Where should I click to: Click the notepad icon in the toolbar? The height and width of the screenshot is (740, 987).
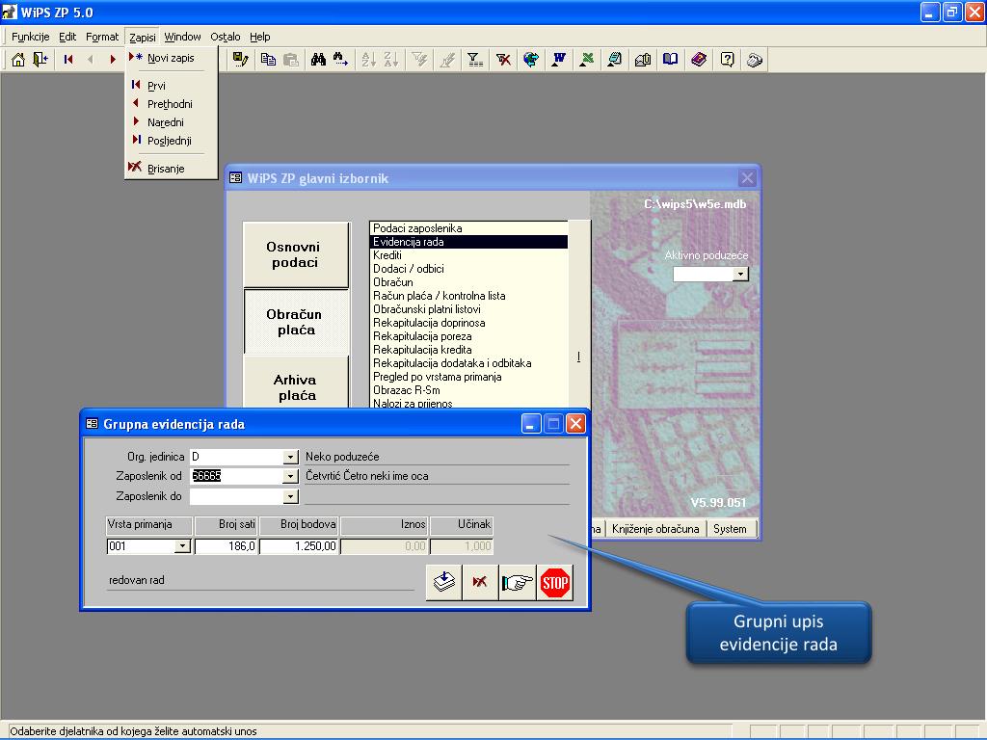click(614, 60)
